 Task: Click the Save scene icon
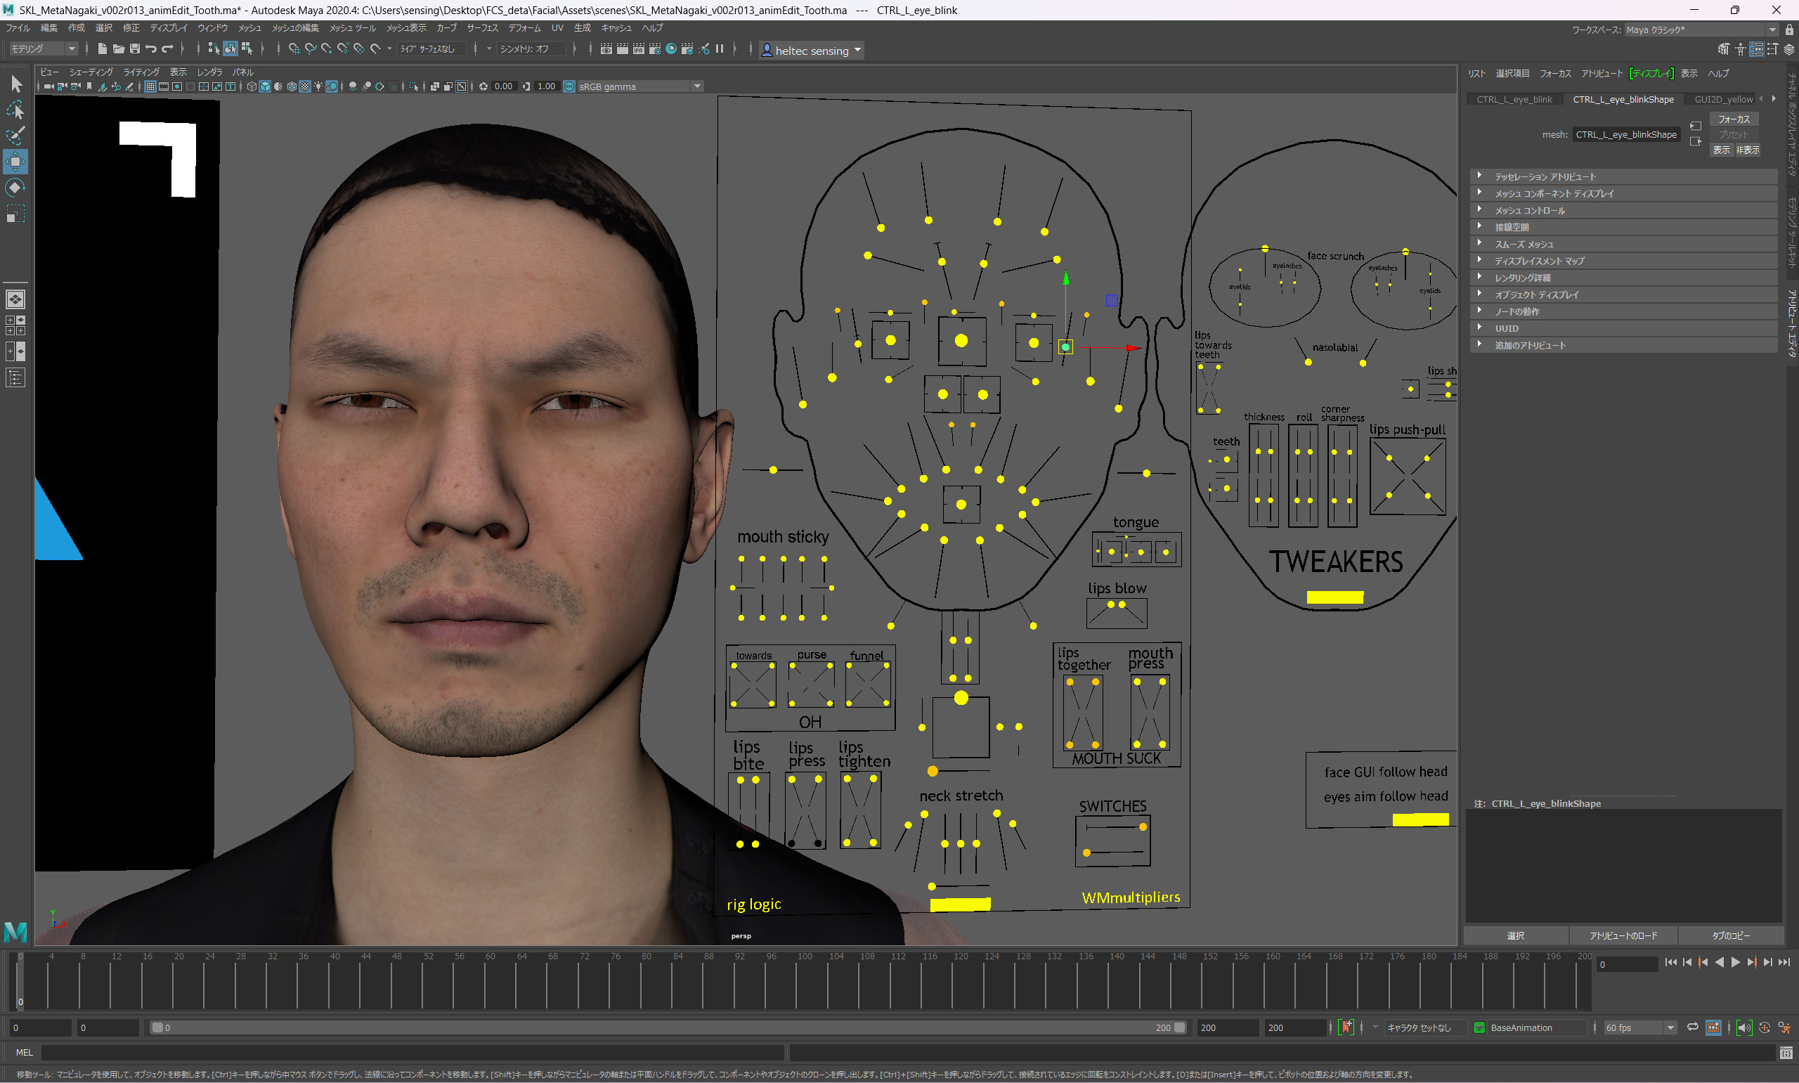coord(135,49)
